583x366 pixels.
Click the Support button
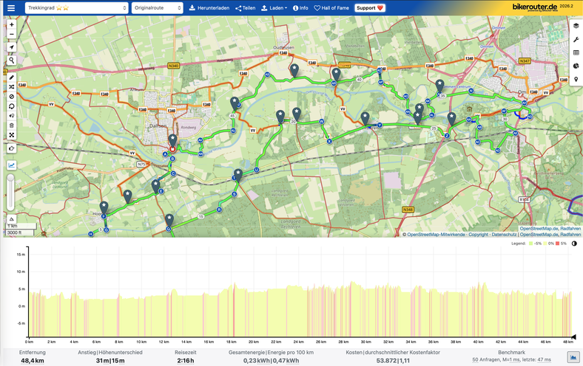pos(370,7)
